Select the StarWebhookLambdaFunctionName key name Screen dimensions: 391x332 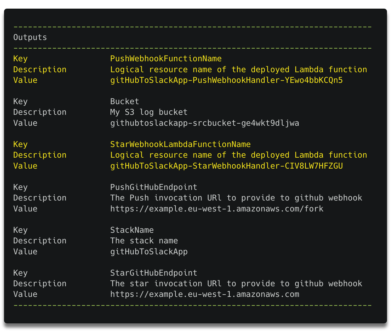[181, 144]
